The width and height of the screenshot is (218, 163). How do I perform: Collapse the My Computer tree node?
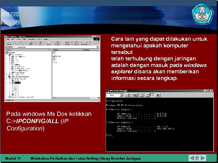tap(7, 54)
